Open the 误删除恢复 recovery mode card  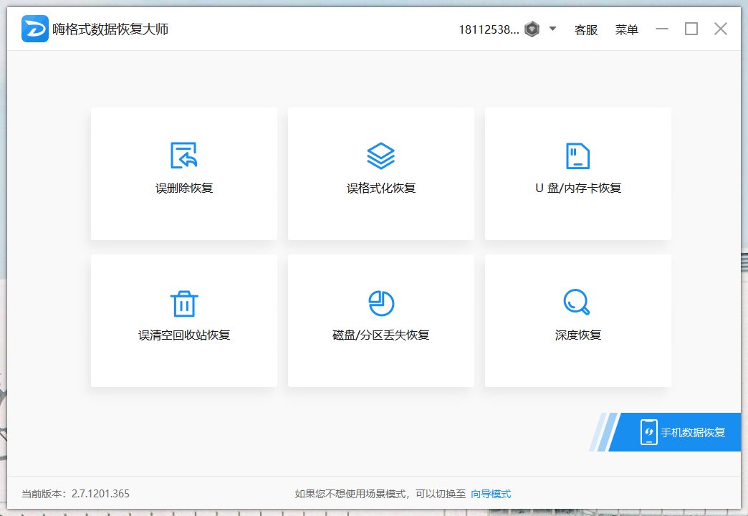183,173
